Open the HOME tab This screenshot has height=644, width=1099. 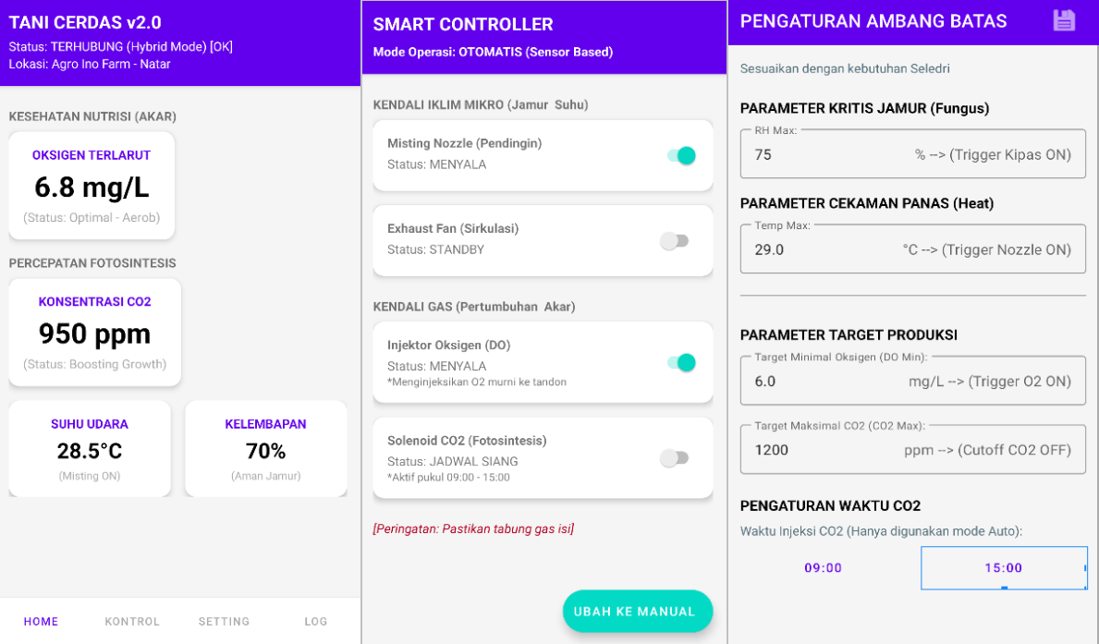point(42,621)
